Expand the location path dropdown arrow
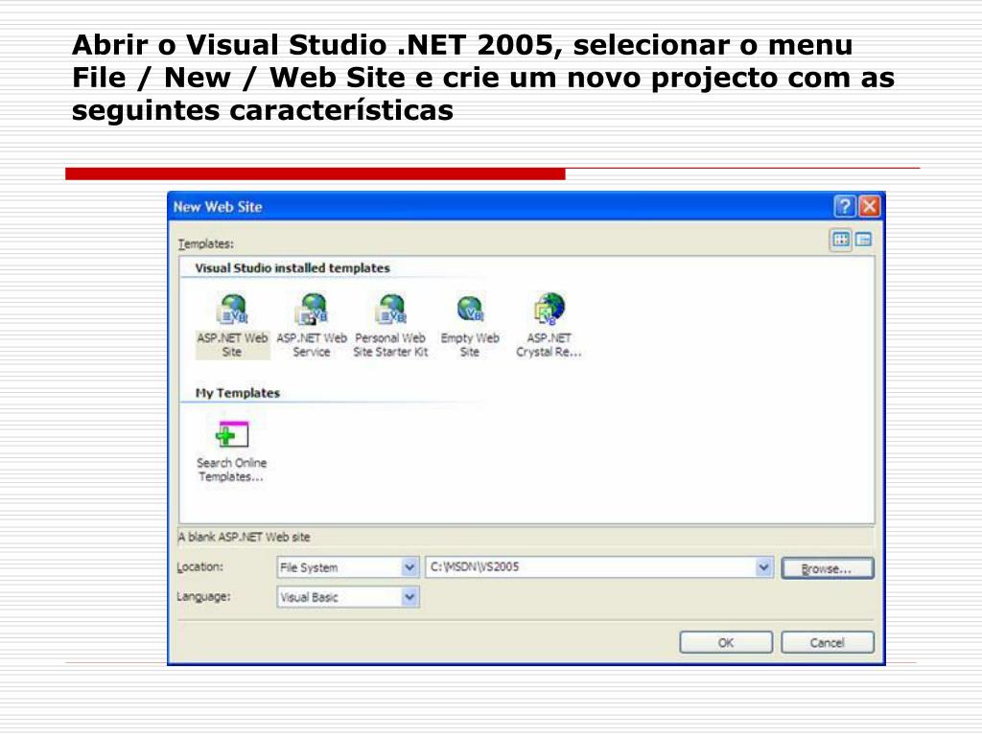 763,567
